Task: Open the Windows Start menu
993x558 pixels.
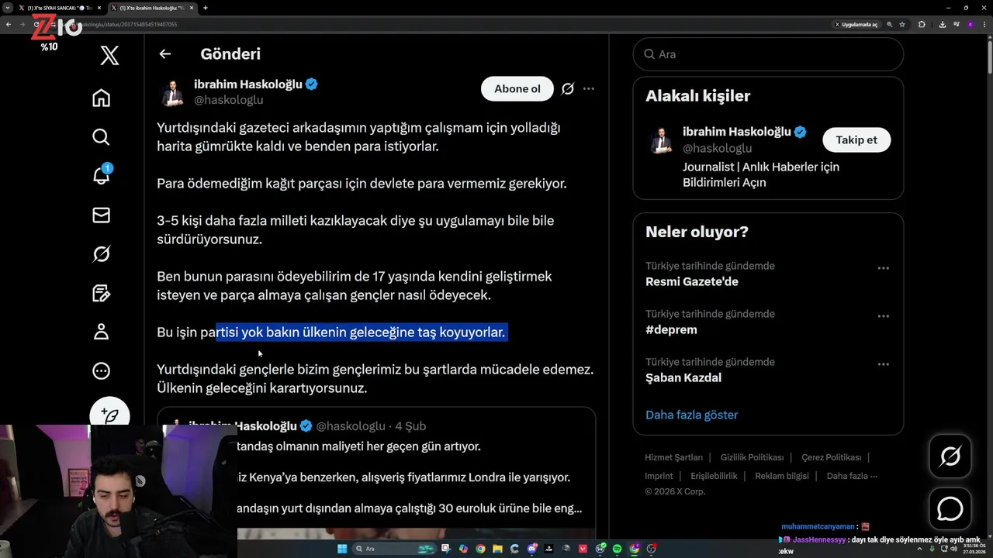Action: click(342, 549)
